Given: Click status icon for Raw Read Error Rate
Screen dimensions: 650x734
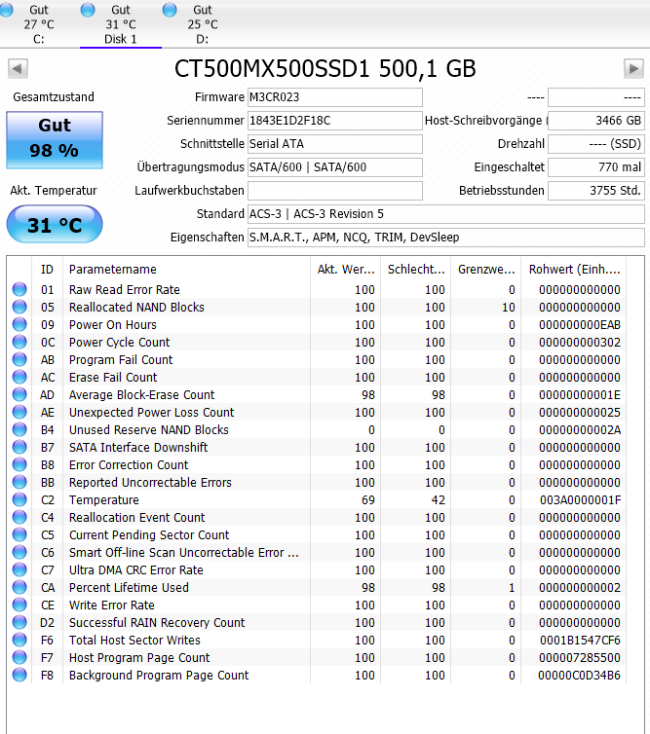Looking at the screenshot, I should (x=19, y=289).
